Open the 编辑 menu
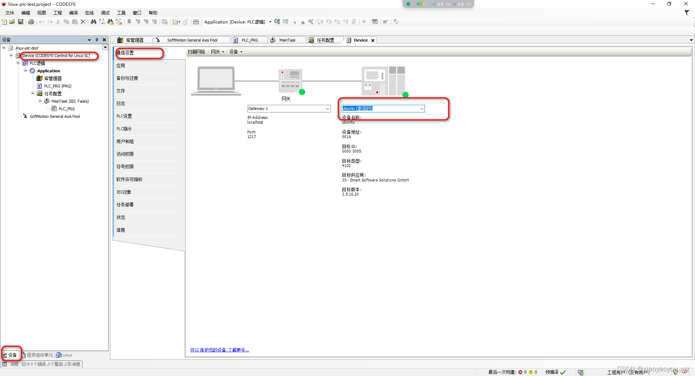695x376 pixels. coord(26,13)
